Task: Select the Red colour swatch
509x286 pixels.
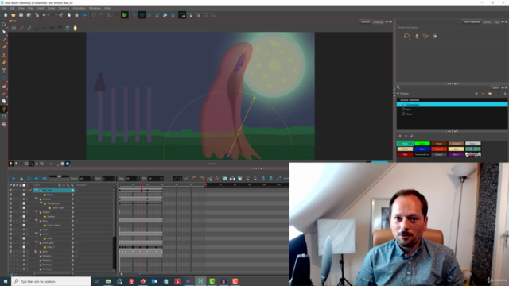Action: 405,154
